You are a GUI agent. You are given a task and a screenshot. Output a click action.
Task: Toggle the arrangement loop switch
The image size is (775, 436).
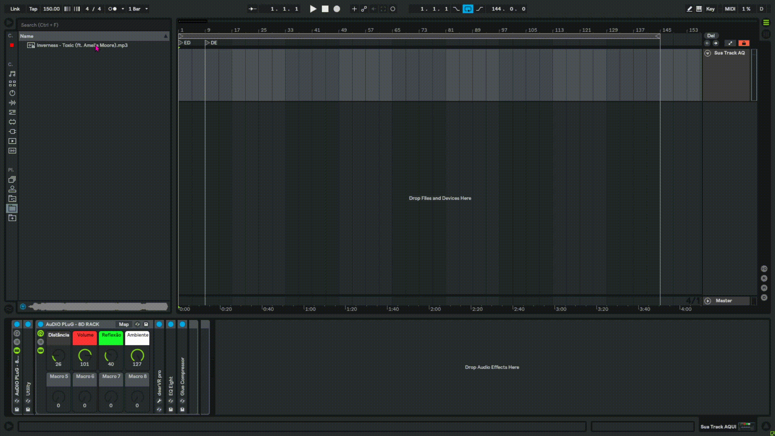point(468,9)
